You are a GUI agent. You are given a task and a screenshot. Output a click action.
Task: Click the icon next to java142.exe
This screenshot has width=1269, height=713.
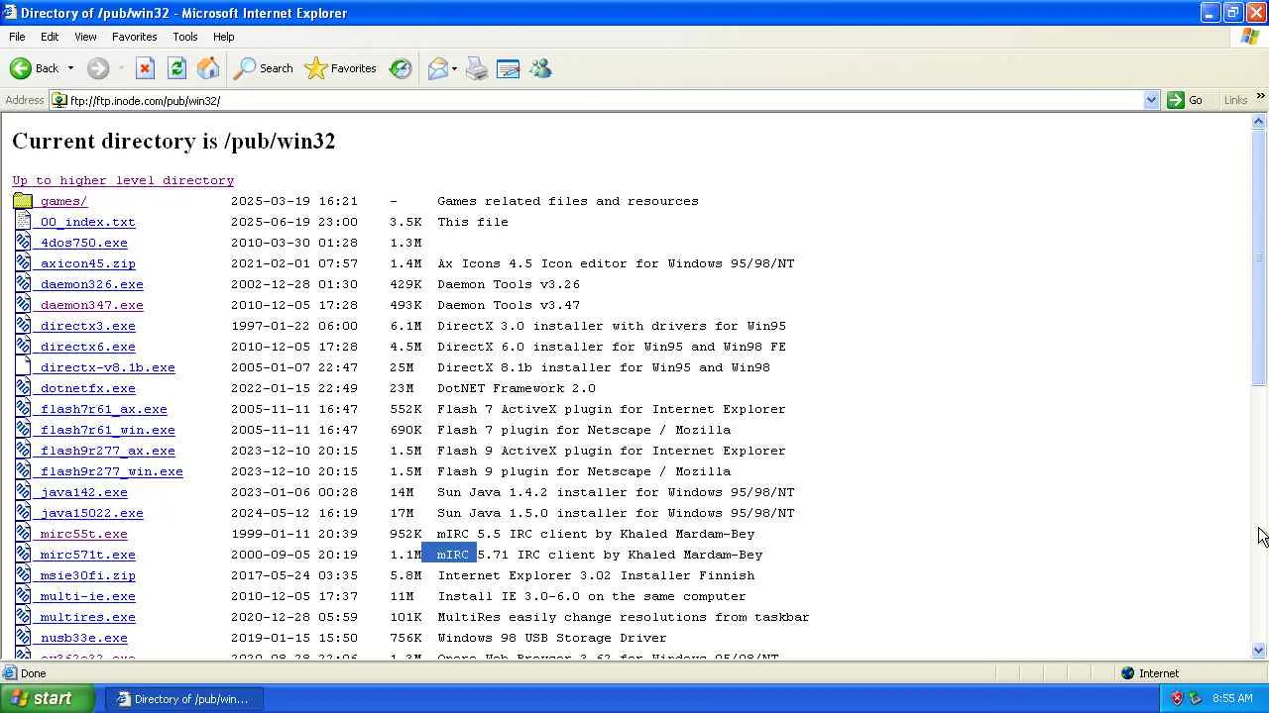tap(23, 492)
